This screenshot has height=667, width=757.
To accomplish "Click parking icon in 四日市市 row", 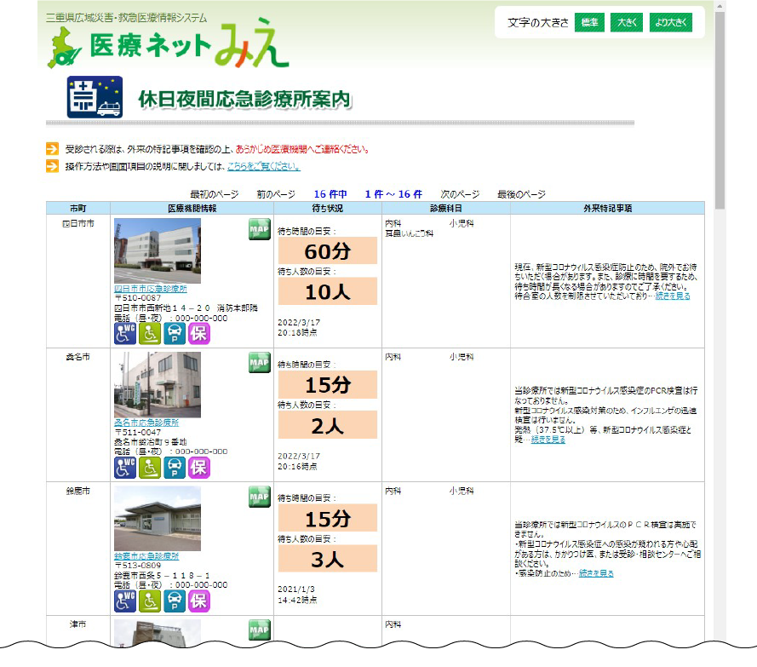I will point(175,333).
